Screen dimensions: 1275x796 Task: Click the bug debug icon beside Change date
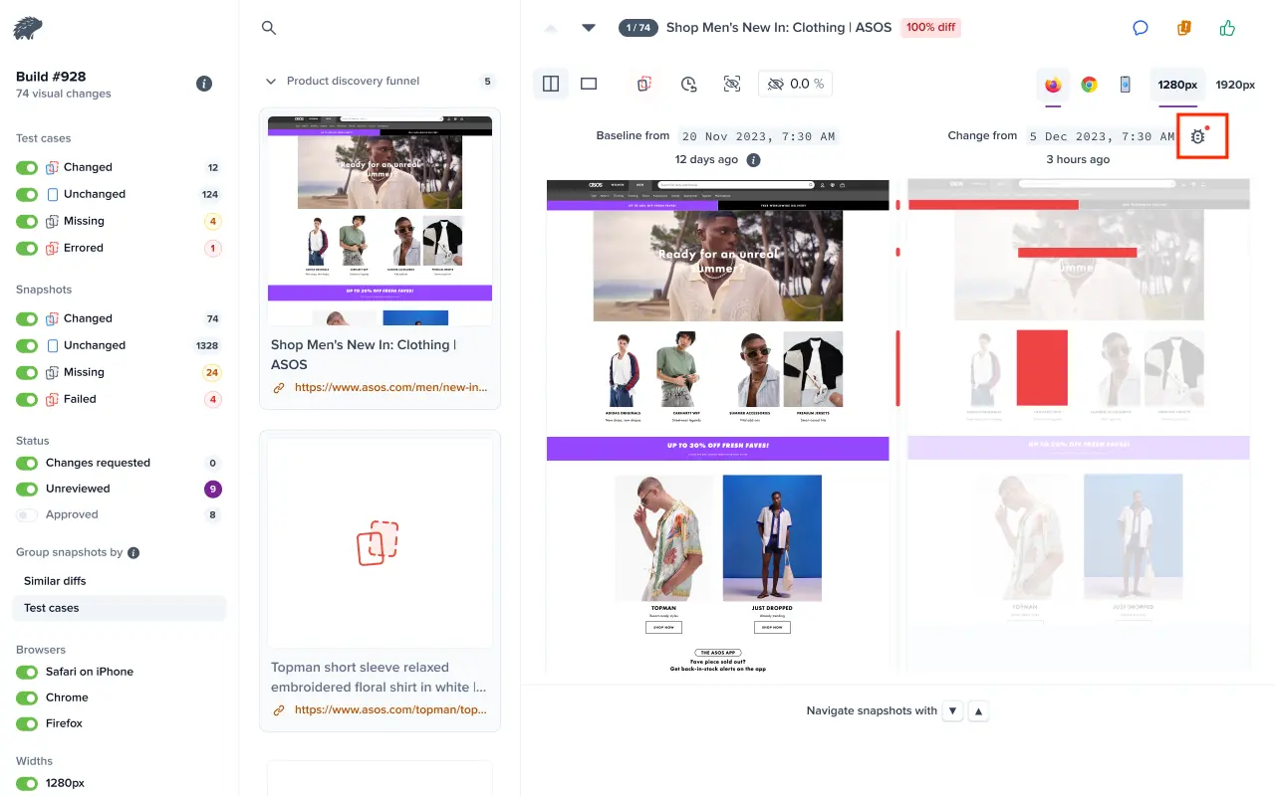point(1198,137)
